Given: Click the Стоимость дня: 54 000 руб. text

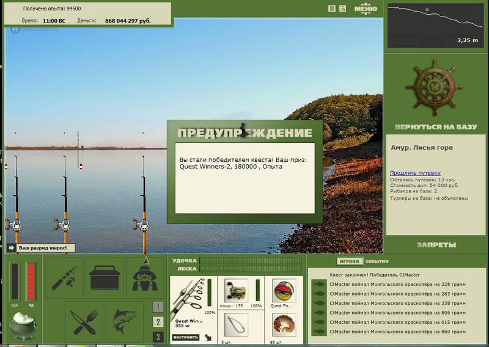Looking at the screenshot, I should point(424,186).
